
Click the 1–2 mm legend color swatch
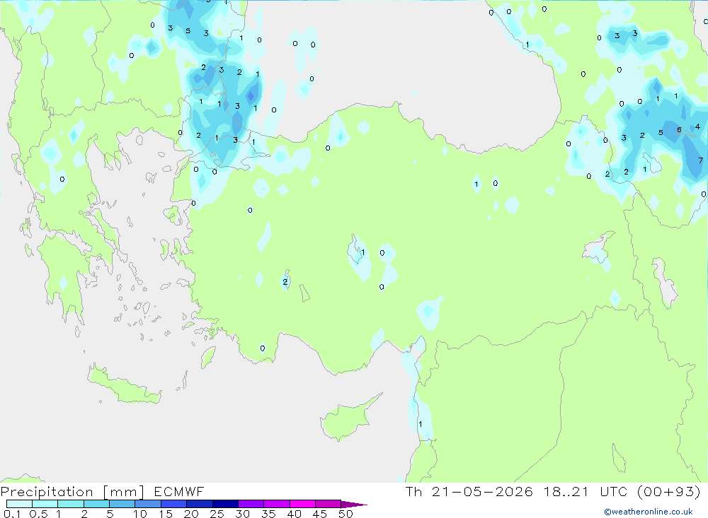[70, 504]
